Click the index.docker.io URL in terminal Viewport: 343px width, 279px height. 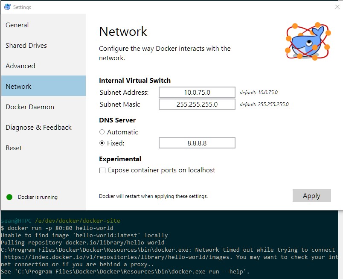tap(118, 257)
